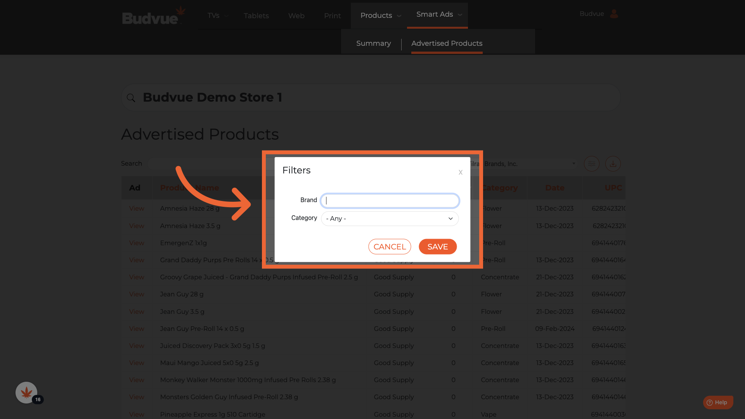This screenshot has width=745, height=419.
Task: Focus the Brand input field
Action: 390,201
